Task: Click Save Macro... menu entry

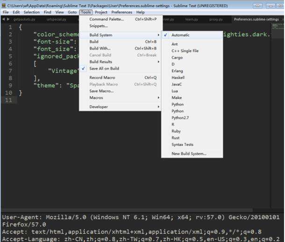Action: click(x=120, y=91)
